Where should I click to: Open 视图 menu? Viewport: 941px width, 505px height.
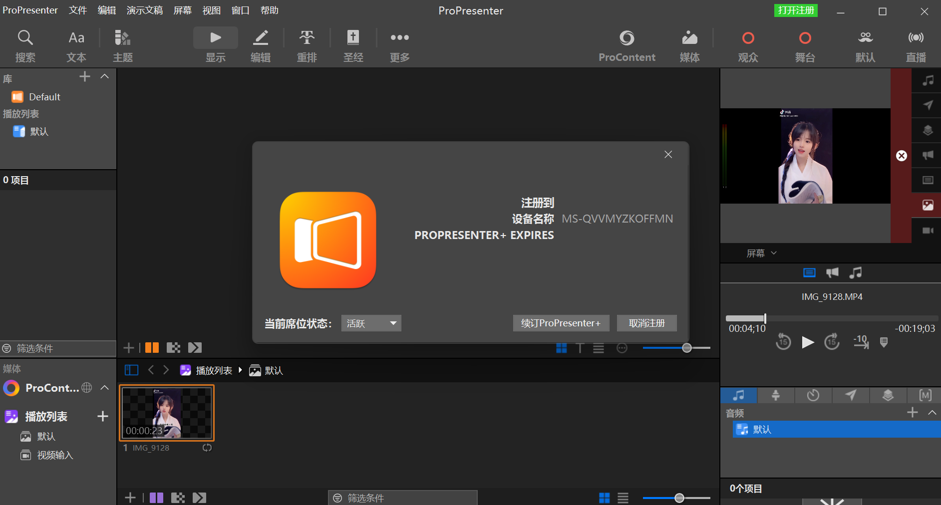click(x=212, y=10)
